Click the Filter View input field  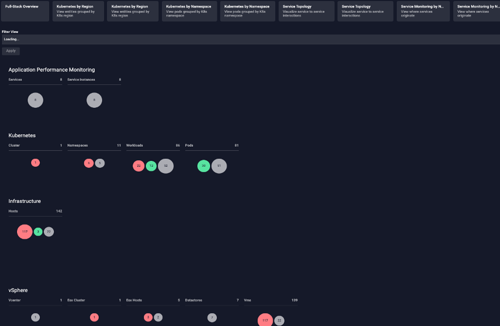pos(251,39)
